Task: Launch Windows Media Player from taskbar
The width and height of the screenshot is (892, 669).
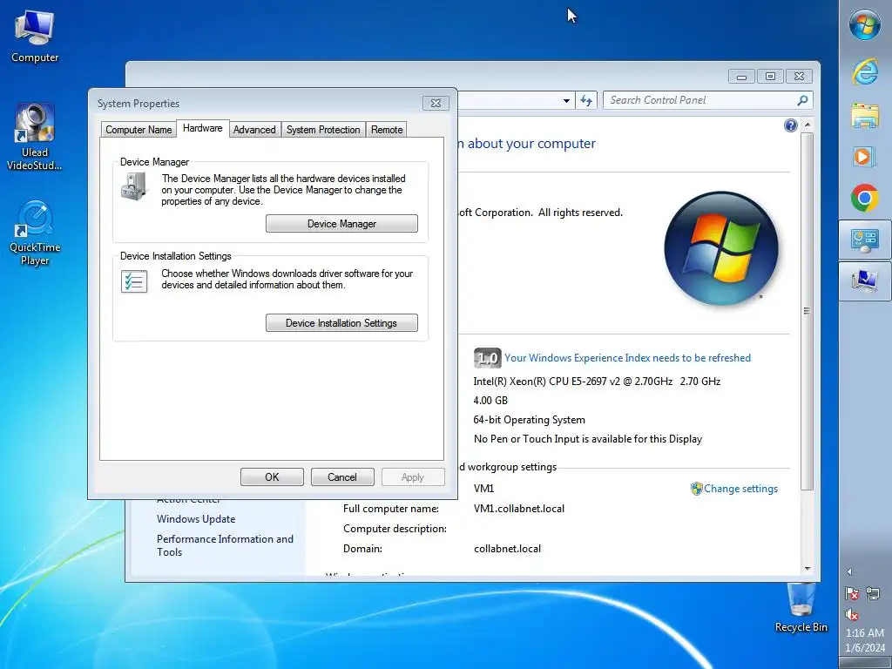Action: click(865, 157)
